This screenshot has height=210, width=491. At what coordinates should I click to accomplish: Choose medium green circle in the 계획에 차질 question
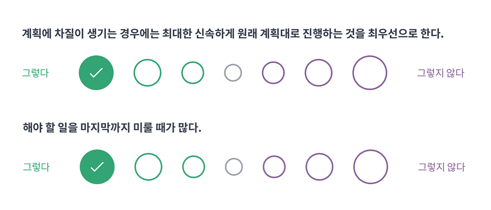coord(147,73)
